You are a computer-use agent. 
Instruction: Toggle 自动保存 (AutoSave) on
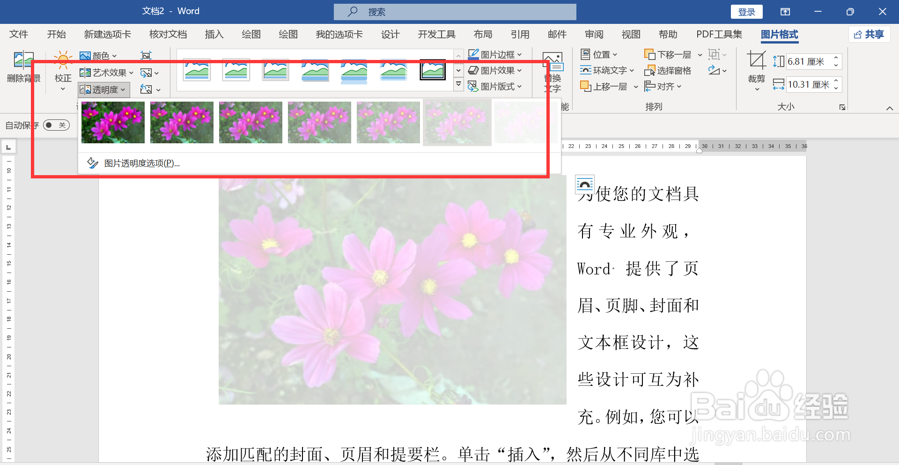coord(56,125)
